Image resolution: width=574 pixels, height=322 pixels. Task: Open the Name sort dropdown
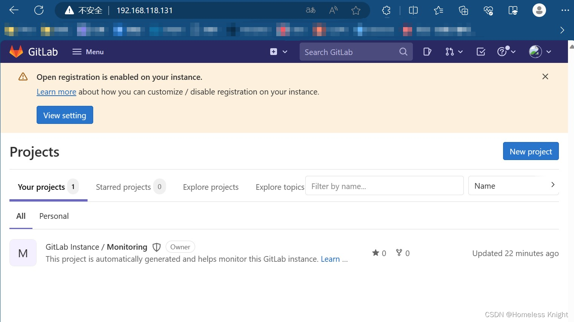click(513, 186)
